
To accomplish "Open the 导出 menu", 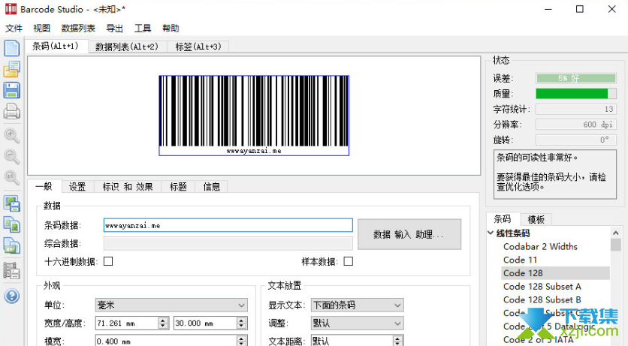I will click(x=114, y=29).
